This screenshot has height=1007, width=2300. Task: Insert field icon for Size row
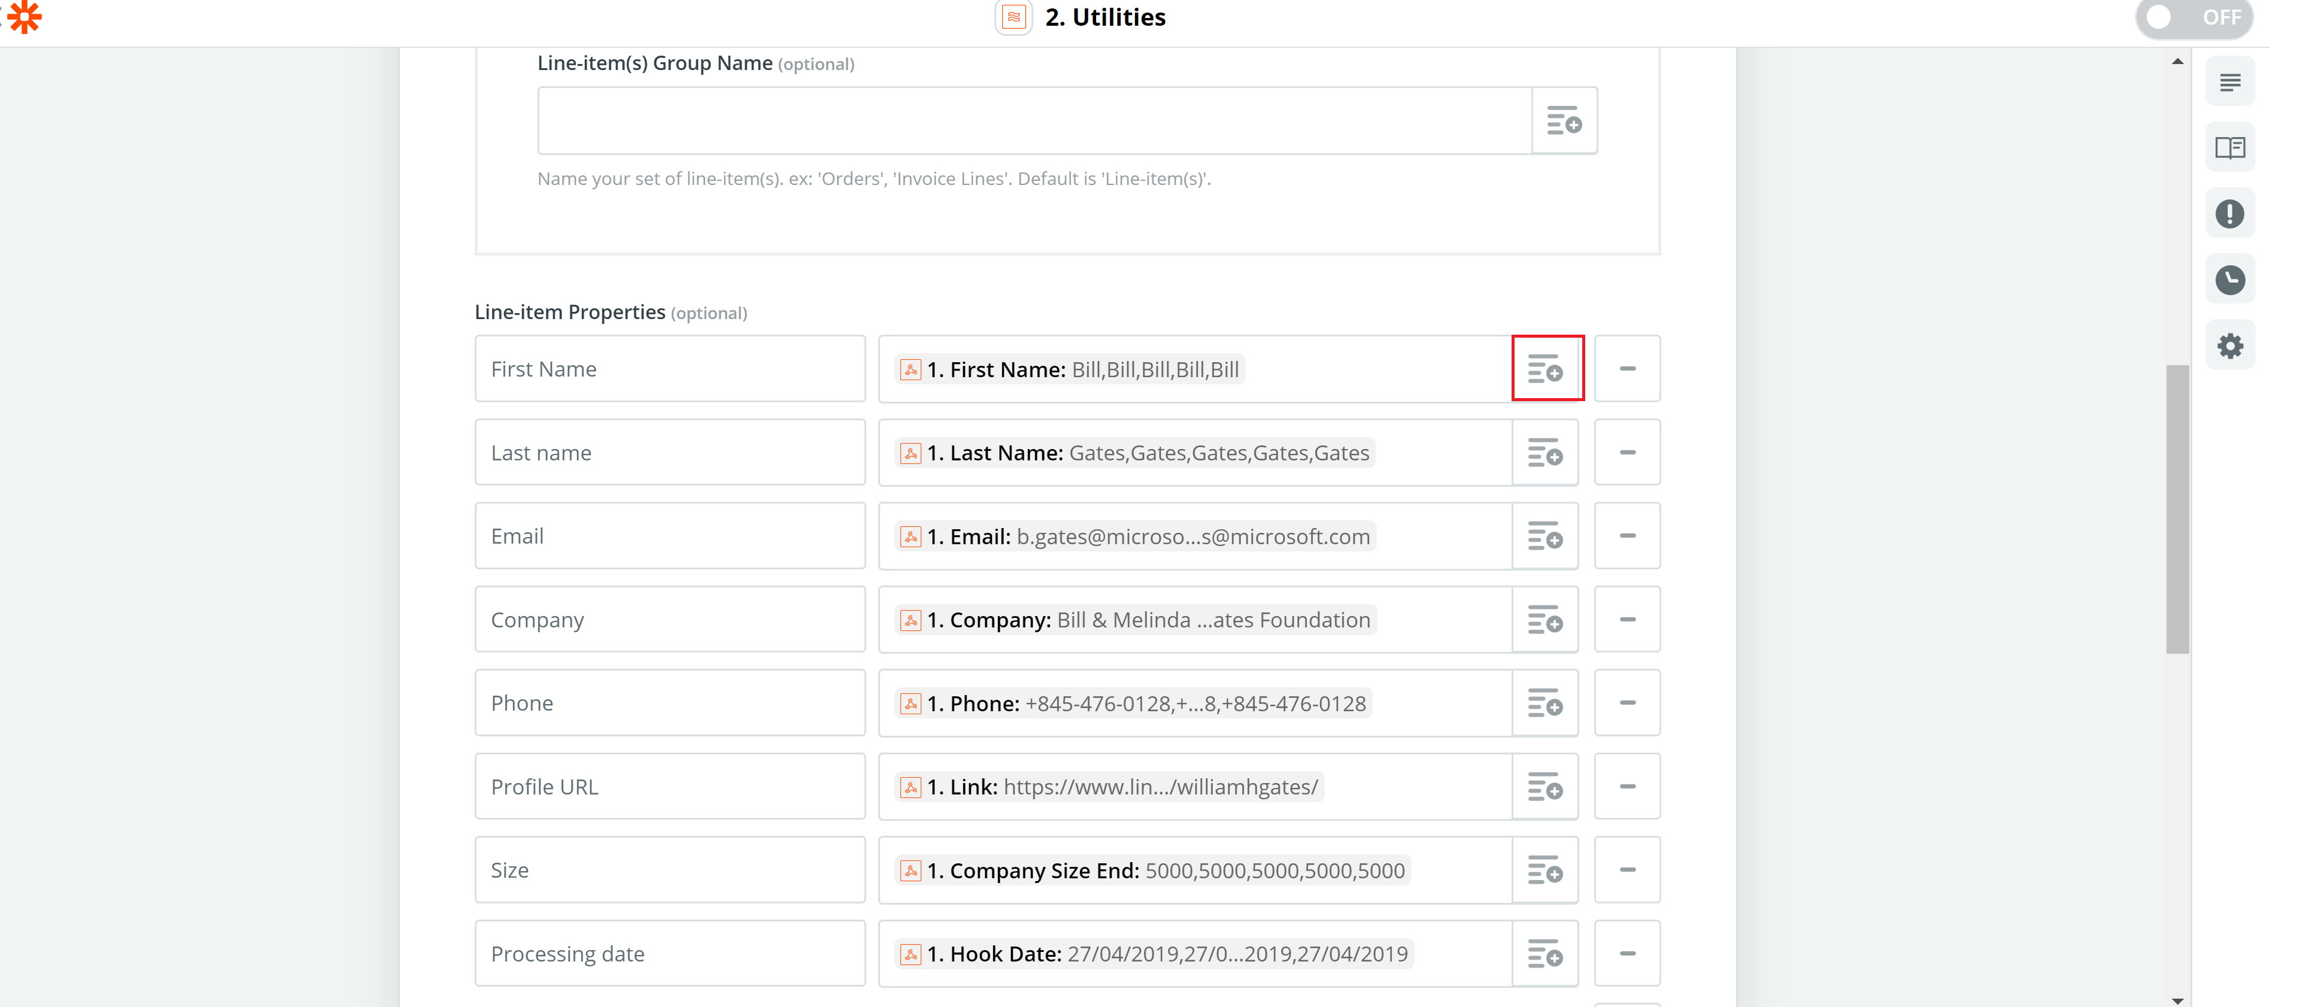click(x=1546, y=869)
